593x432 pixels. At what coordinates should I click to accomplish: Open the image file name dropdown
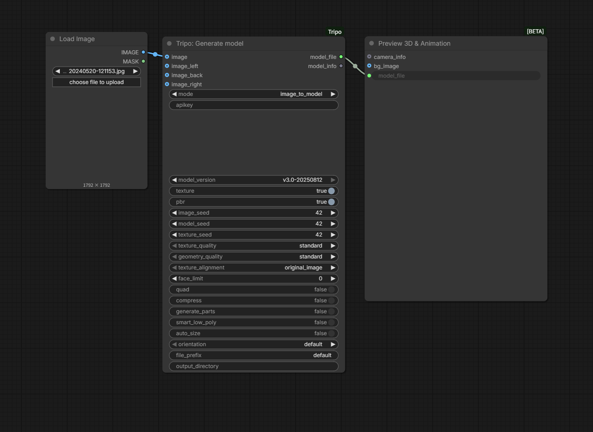click(96, 71)
